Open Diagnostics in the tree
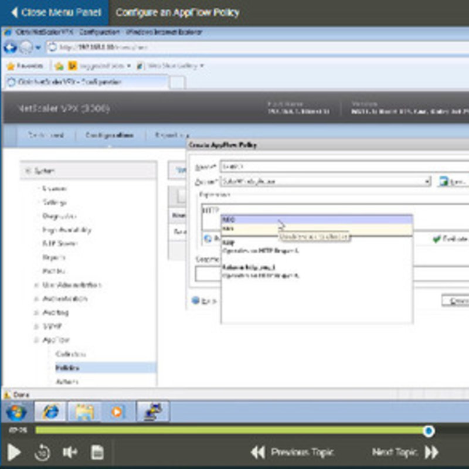Image resolution: width=469 pixels, height=469 pixels. click(x=60, y=216)
